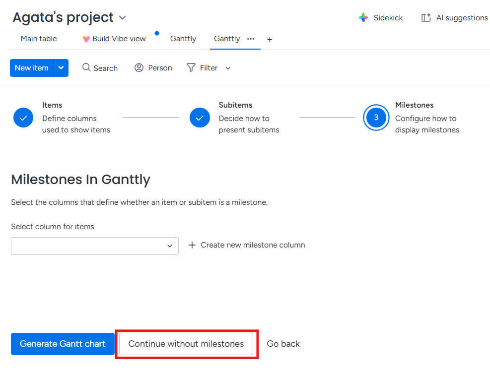The height and width of the screenshot is (372, 490).
Task: Click Generate Gantt chart button
Action: [63, 344]
